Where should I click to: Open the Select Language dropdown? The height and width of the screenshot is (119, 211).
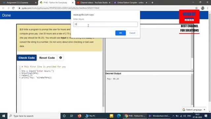(x=194, y=110)
